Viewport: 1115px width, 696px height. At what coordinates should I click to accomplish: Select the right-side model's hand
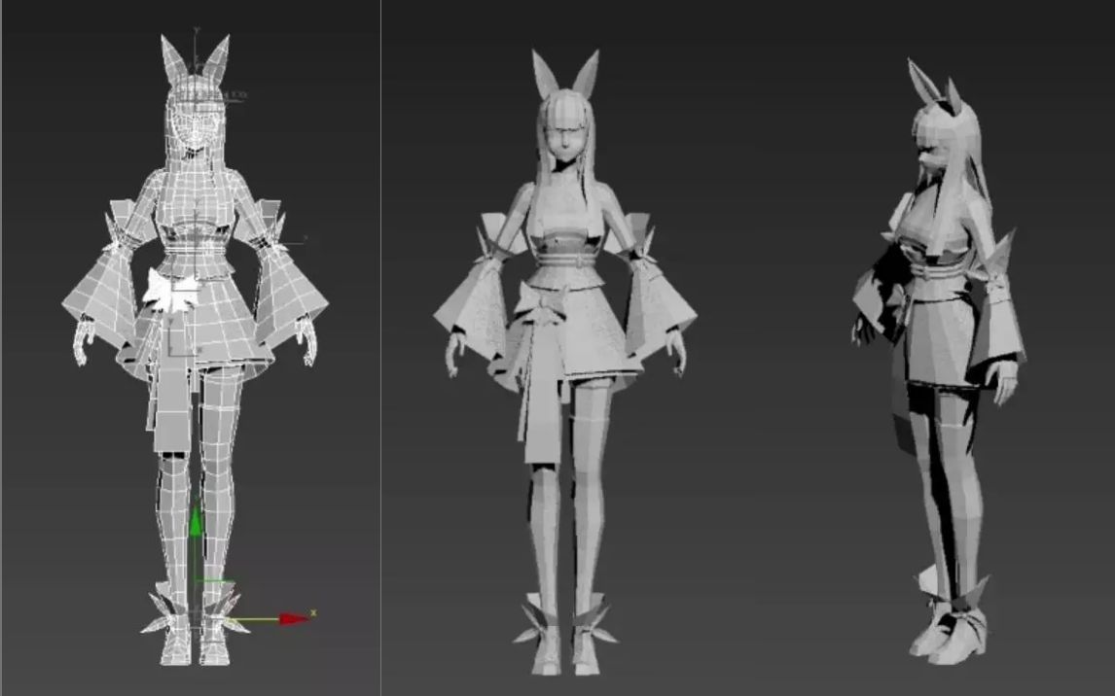pyautogui.click(x=1002, y=379)
